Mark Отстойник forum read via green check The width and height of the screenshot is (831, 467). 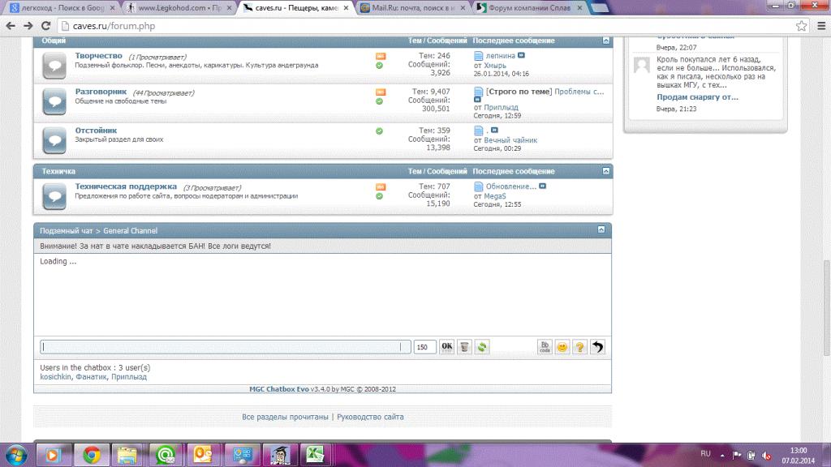point(379,131)
